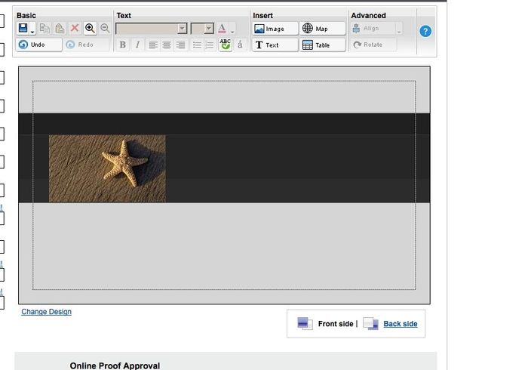Open the font family dropdown
The image size is (528, 370).
(182, 28)
